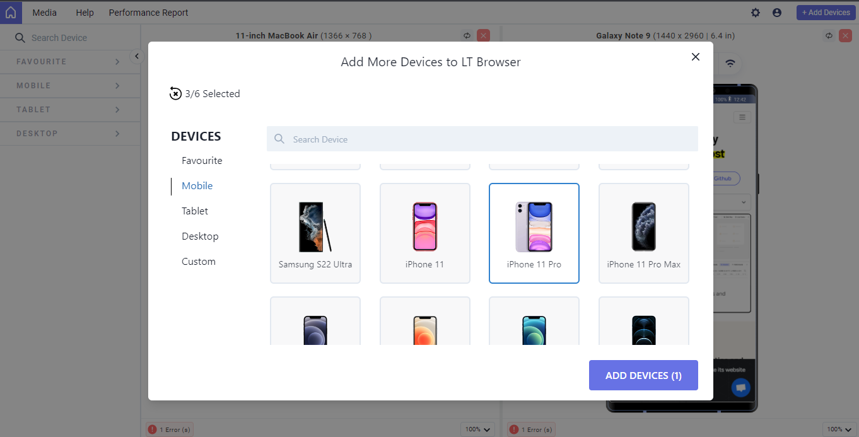Click error icon under MacBook Air pane

coord(152,429)
